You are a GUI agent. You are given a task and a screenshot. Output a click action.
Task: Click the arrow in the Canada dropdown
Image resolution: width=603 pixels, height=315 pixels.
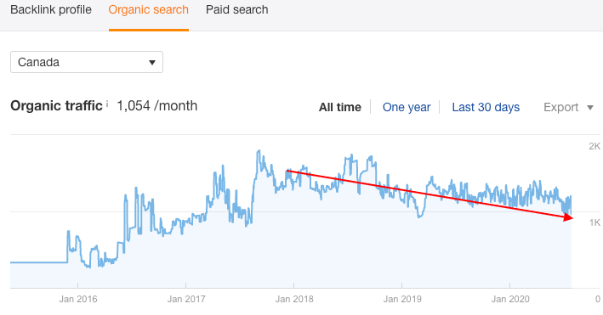(152, 63)
